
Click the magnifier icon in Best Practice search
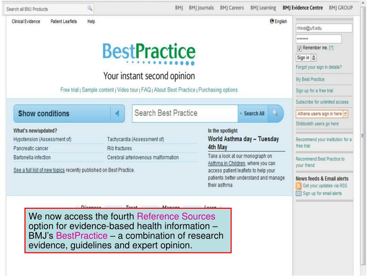(x=275, y=113)
